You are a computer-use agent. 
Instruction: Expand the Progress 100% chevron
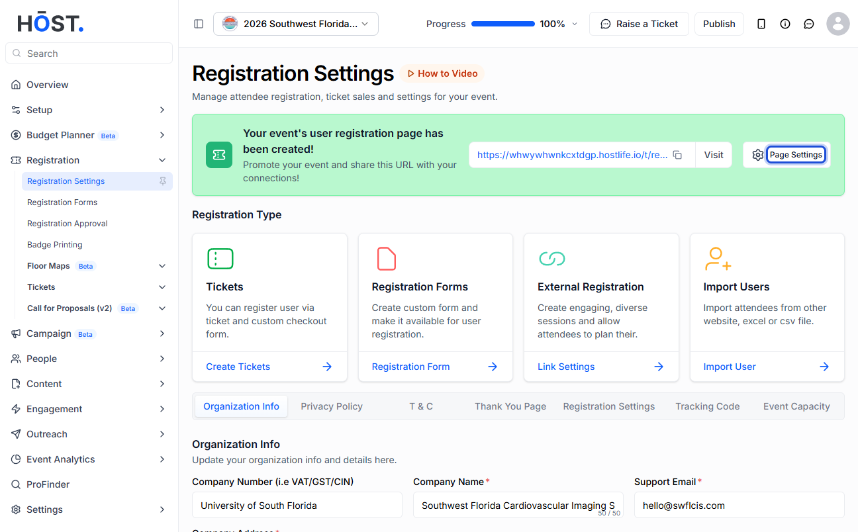pyautogui.click(x=575, y=24)
